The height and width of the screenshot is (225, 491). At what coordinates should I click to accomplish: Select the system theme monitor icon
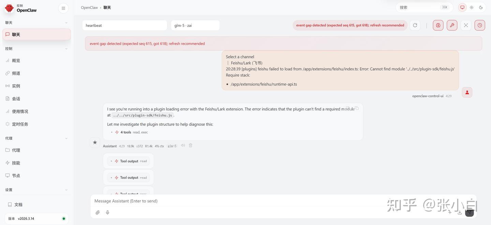462,7
